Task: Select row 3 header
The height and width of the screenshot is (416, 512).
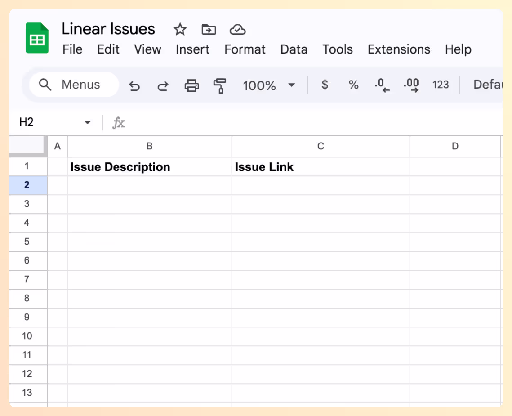Action: pyautogui.click(x=28, y=204)
